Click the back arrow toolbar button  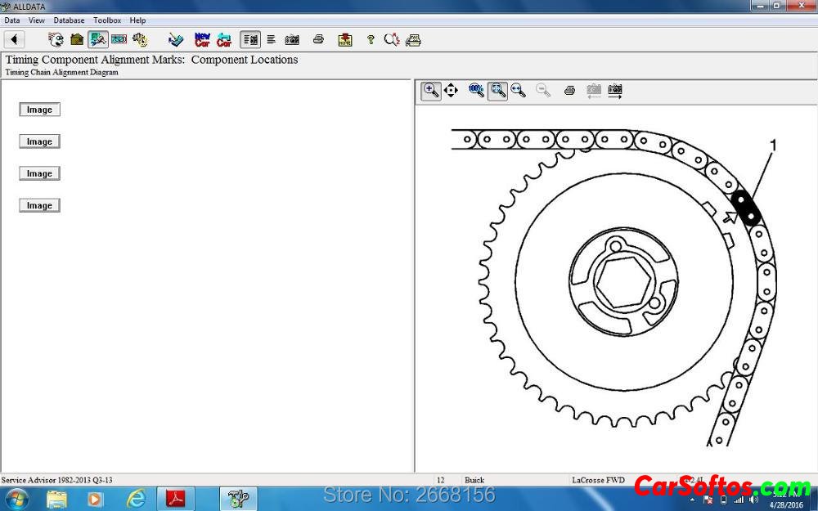click(x=14, y=39)
